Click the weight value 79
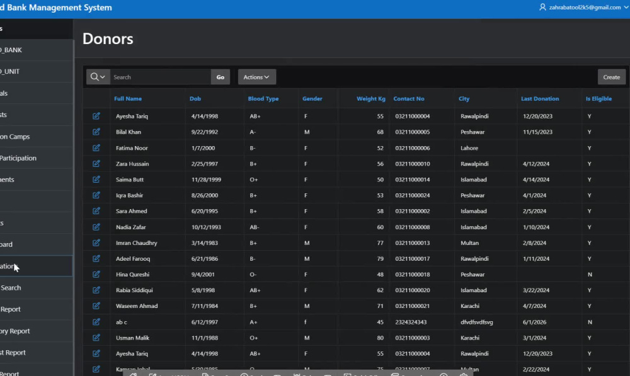The image size is (630, 376). (380, 258)
